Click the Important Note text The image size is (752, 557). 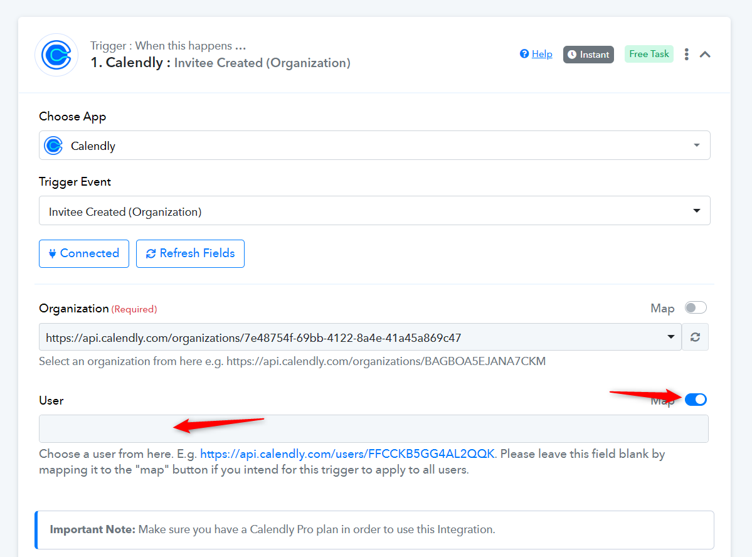pyautogui.click(x=272, y=529)
